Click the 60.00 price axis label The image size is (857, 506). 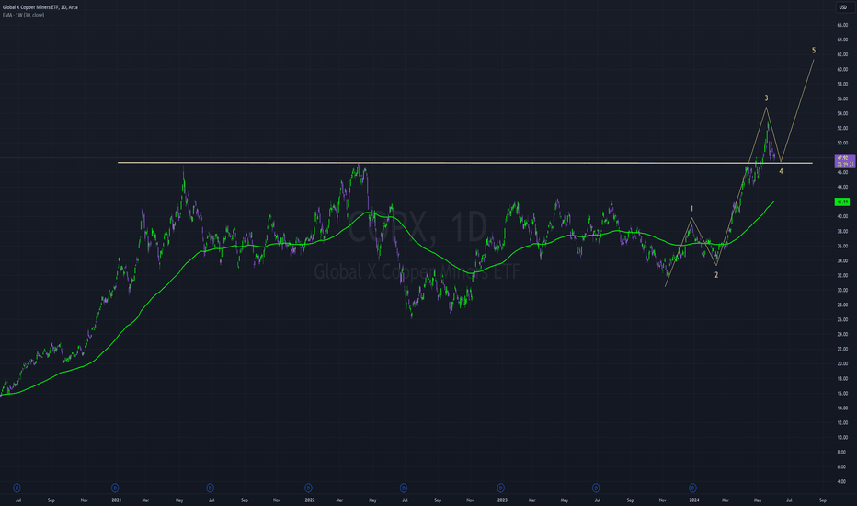842,70
